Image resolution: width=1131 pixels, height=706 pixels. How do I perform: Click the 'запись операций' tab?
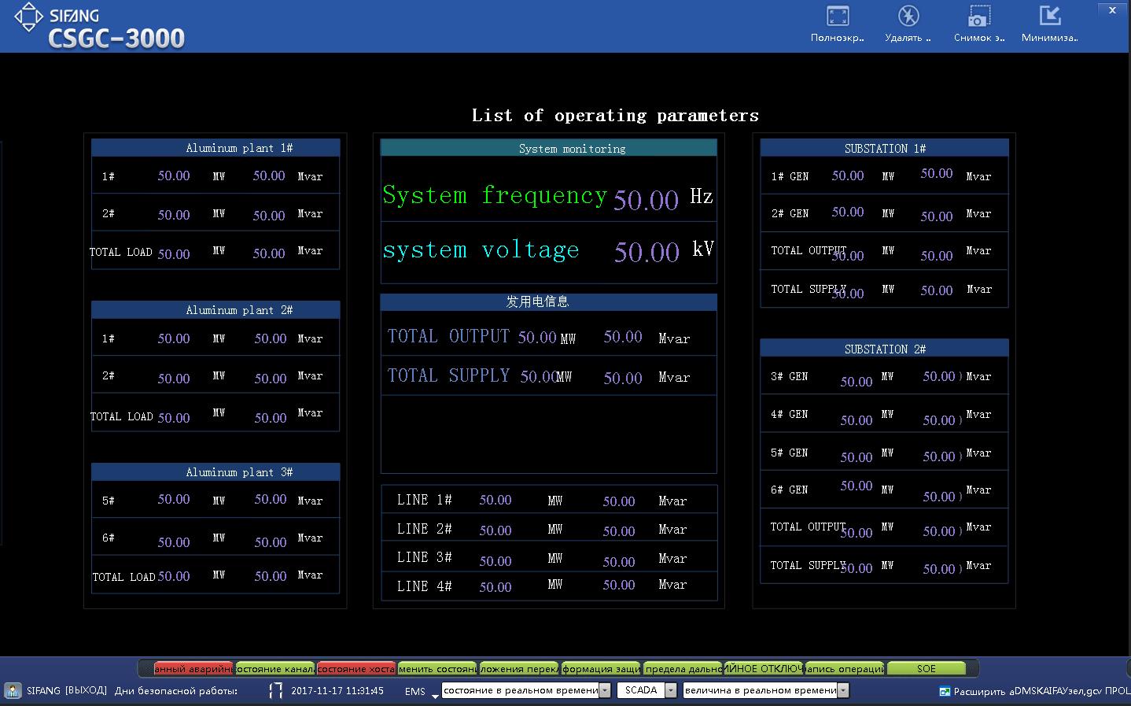pyautogui.click(x=844, y=669)
